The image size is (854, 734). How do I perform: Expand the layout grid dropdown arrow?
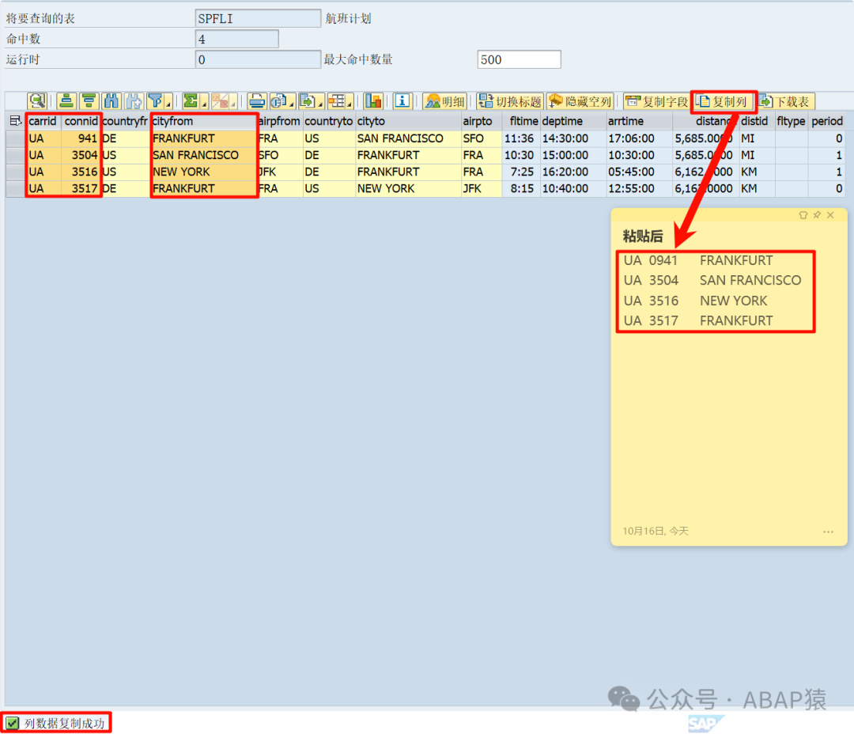[350, 103]
